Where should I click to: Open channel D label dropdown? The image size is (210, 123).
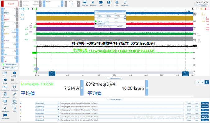[47, 113]
